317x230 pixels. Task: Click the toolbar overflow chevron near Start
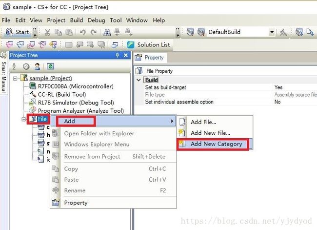[35, 32]
